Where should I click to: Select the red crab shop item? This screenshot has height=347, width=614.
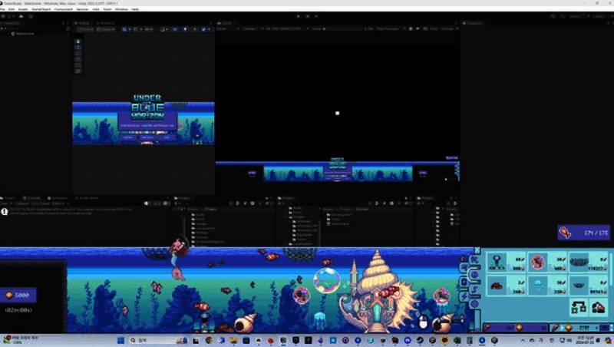(x=497, y=286)
